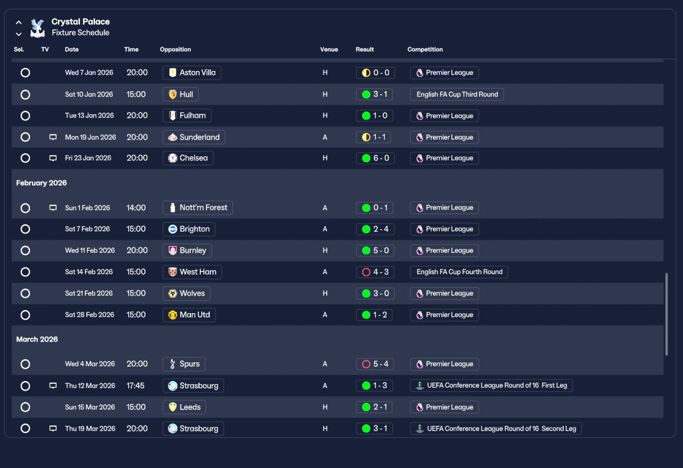683x468 pixels.
Task: Click the Fixture Schedule subtitle
Action: (x=81, y=33)
